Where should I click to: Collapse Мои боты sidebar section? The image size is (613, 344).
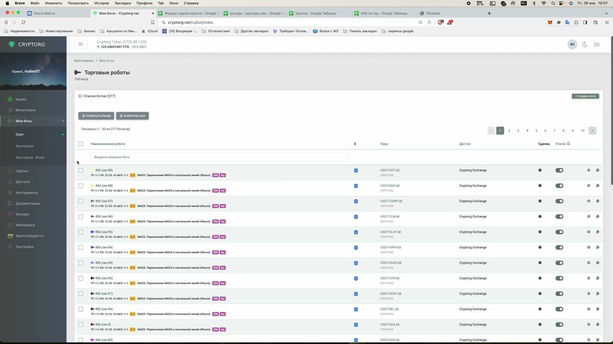(x=33, y=121)
